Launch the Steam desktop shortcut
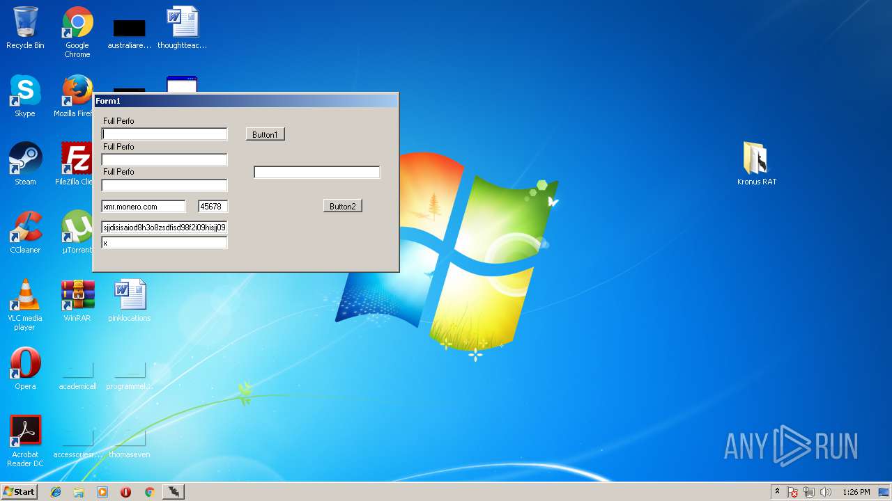This screenshot has height=501, width=892. coord(25,164)
